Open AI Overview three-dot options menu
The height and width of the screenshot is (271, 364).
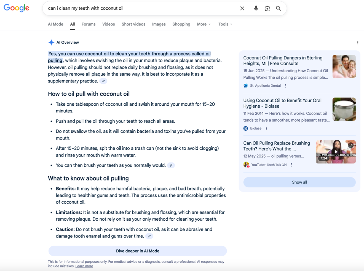click(358, 43)
